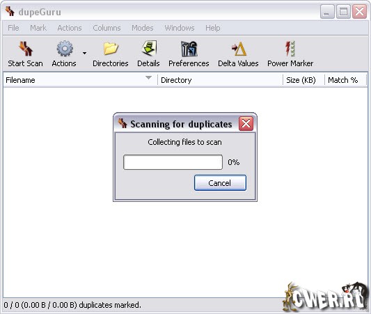Open the Mark menu
The image size is (371, 314).
click(x=38, y=28)
